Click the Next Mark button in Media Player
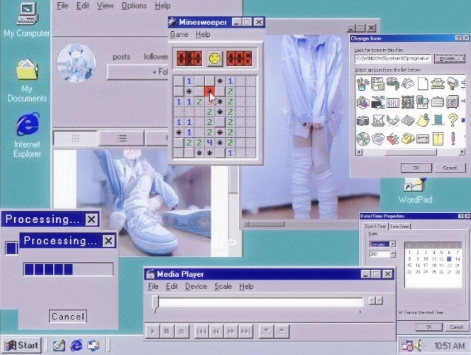The height and width of the screenshot is (355, 471). [x=246, y=332]
